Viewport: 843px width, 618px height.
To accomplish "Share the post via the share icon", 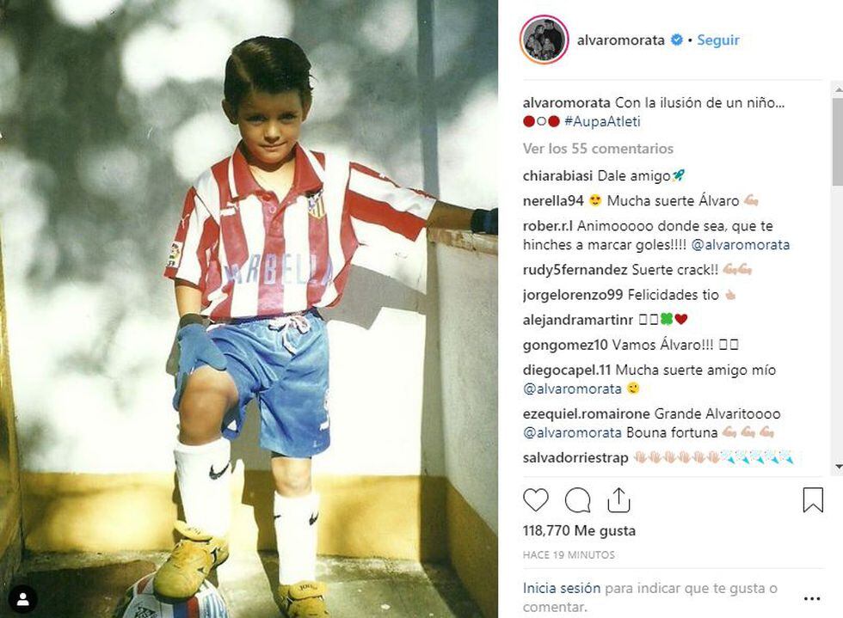I will click(618, 499).
